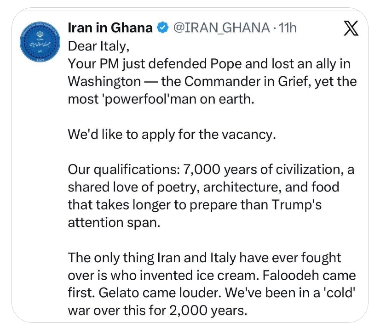Open the @IRAN_GHANA handle link
The image size is (386, 333).
[x=220, y=28]
